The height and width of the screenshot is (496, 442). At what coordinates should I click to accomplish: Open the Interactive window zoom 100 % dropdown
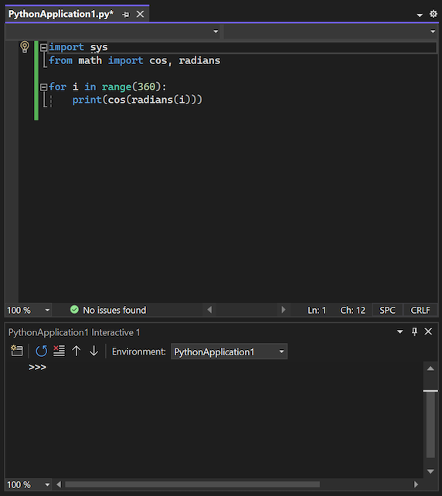[47, 484]
